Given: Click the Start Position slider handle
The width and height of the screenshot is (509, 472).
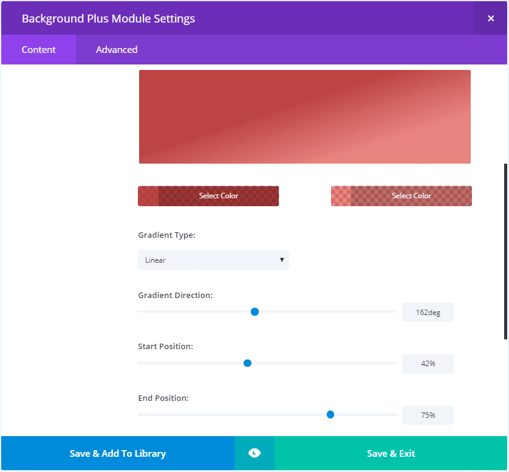Looking at the screenshot, I should [x=247, y=363].
